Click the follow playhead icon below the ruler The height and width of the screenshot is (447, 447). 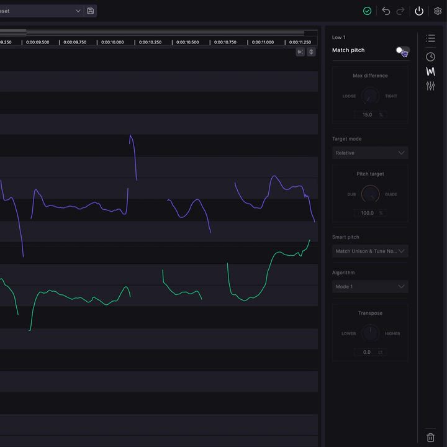300,52
